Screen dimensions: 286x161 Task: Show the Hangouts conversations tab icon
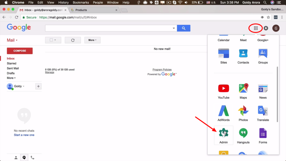[24, 158]
